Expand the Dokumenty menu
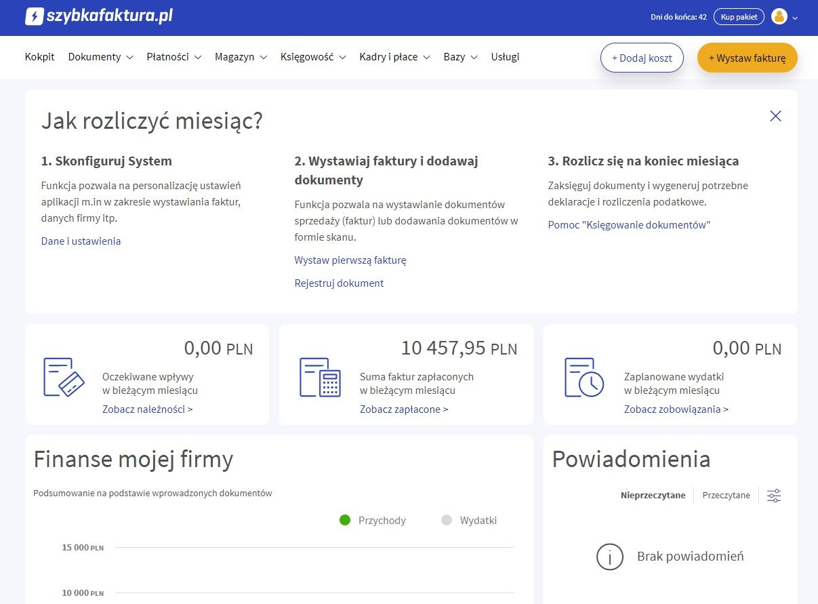The height and width of the screenshot is (604, 818). pyautogui.click(x=100, y=57)
